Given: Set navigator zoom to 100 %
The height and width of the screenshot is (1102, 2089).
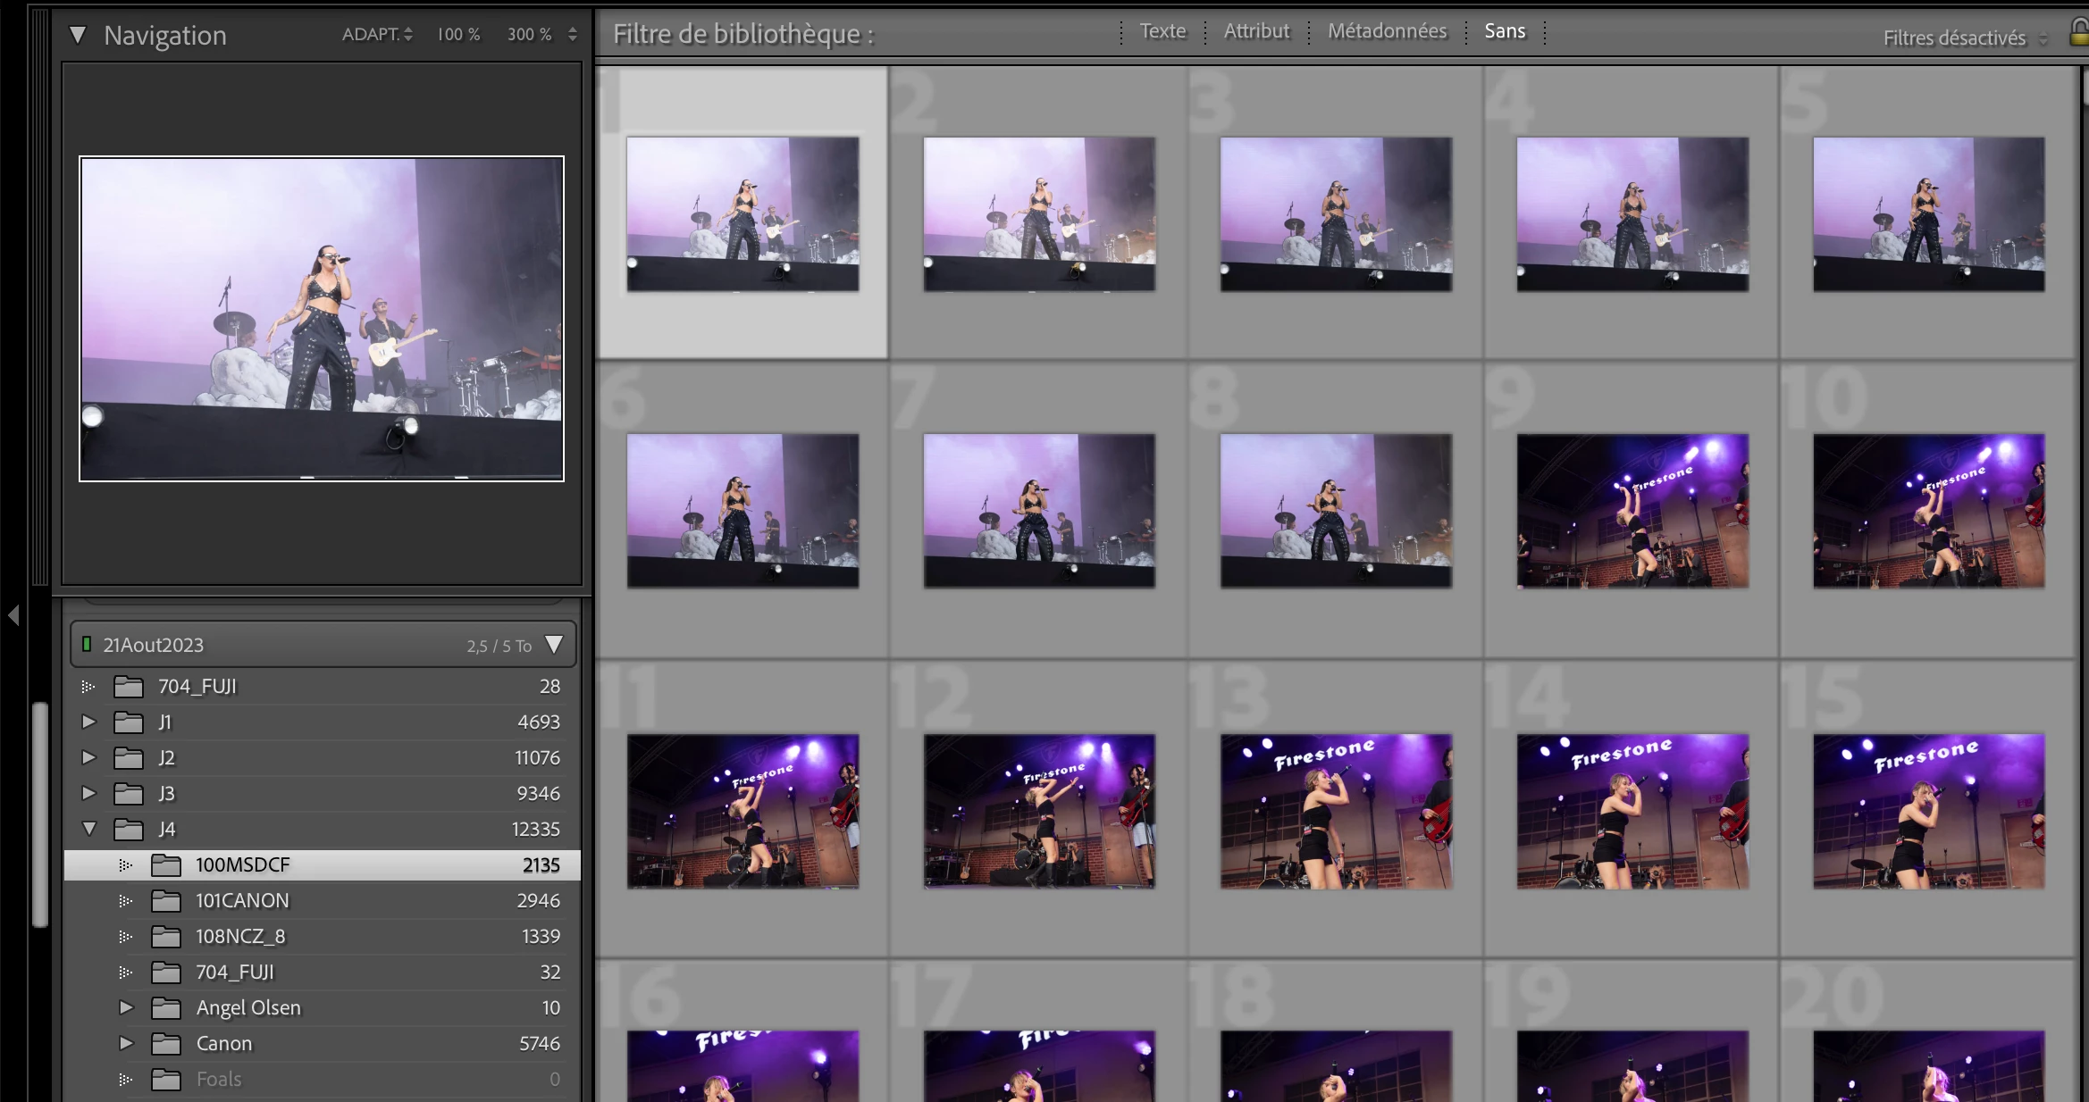Looking at the screenshot, I should [458, 35].
